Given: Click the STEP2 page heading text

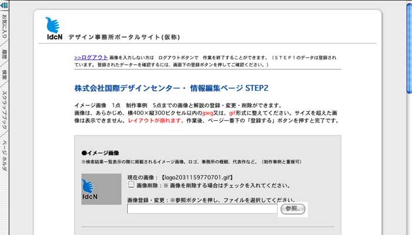Looking at the screenshot, I should [x=171, y=88].
